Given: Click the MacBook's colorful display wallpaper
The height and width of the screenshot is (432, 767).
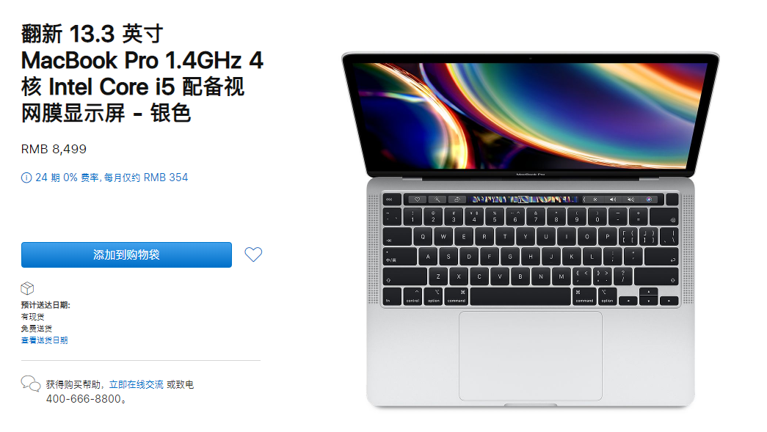Looking at the screenshot, I should tap(530, 115).
